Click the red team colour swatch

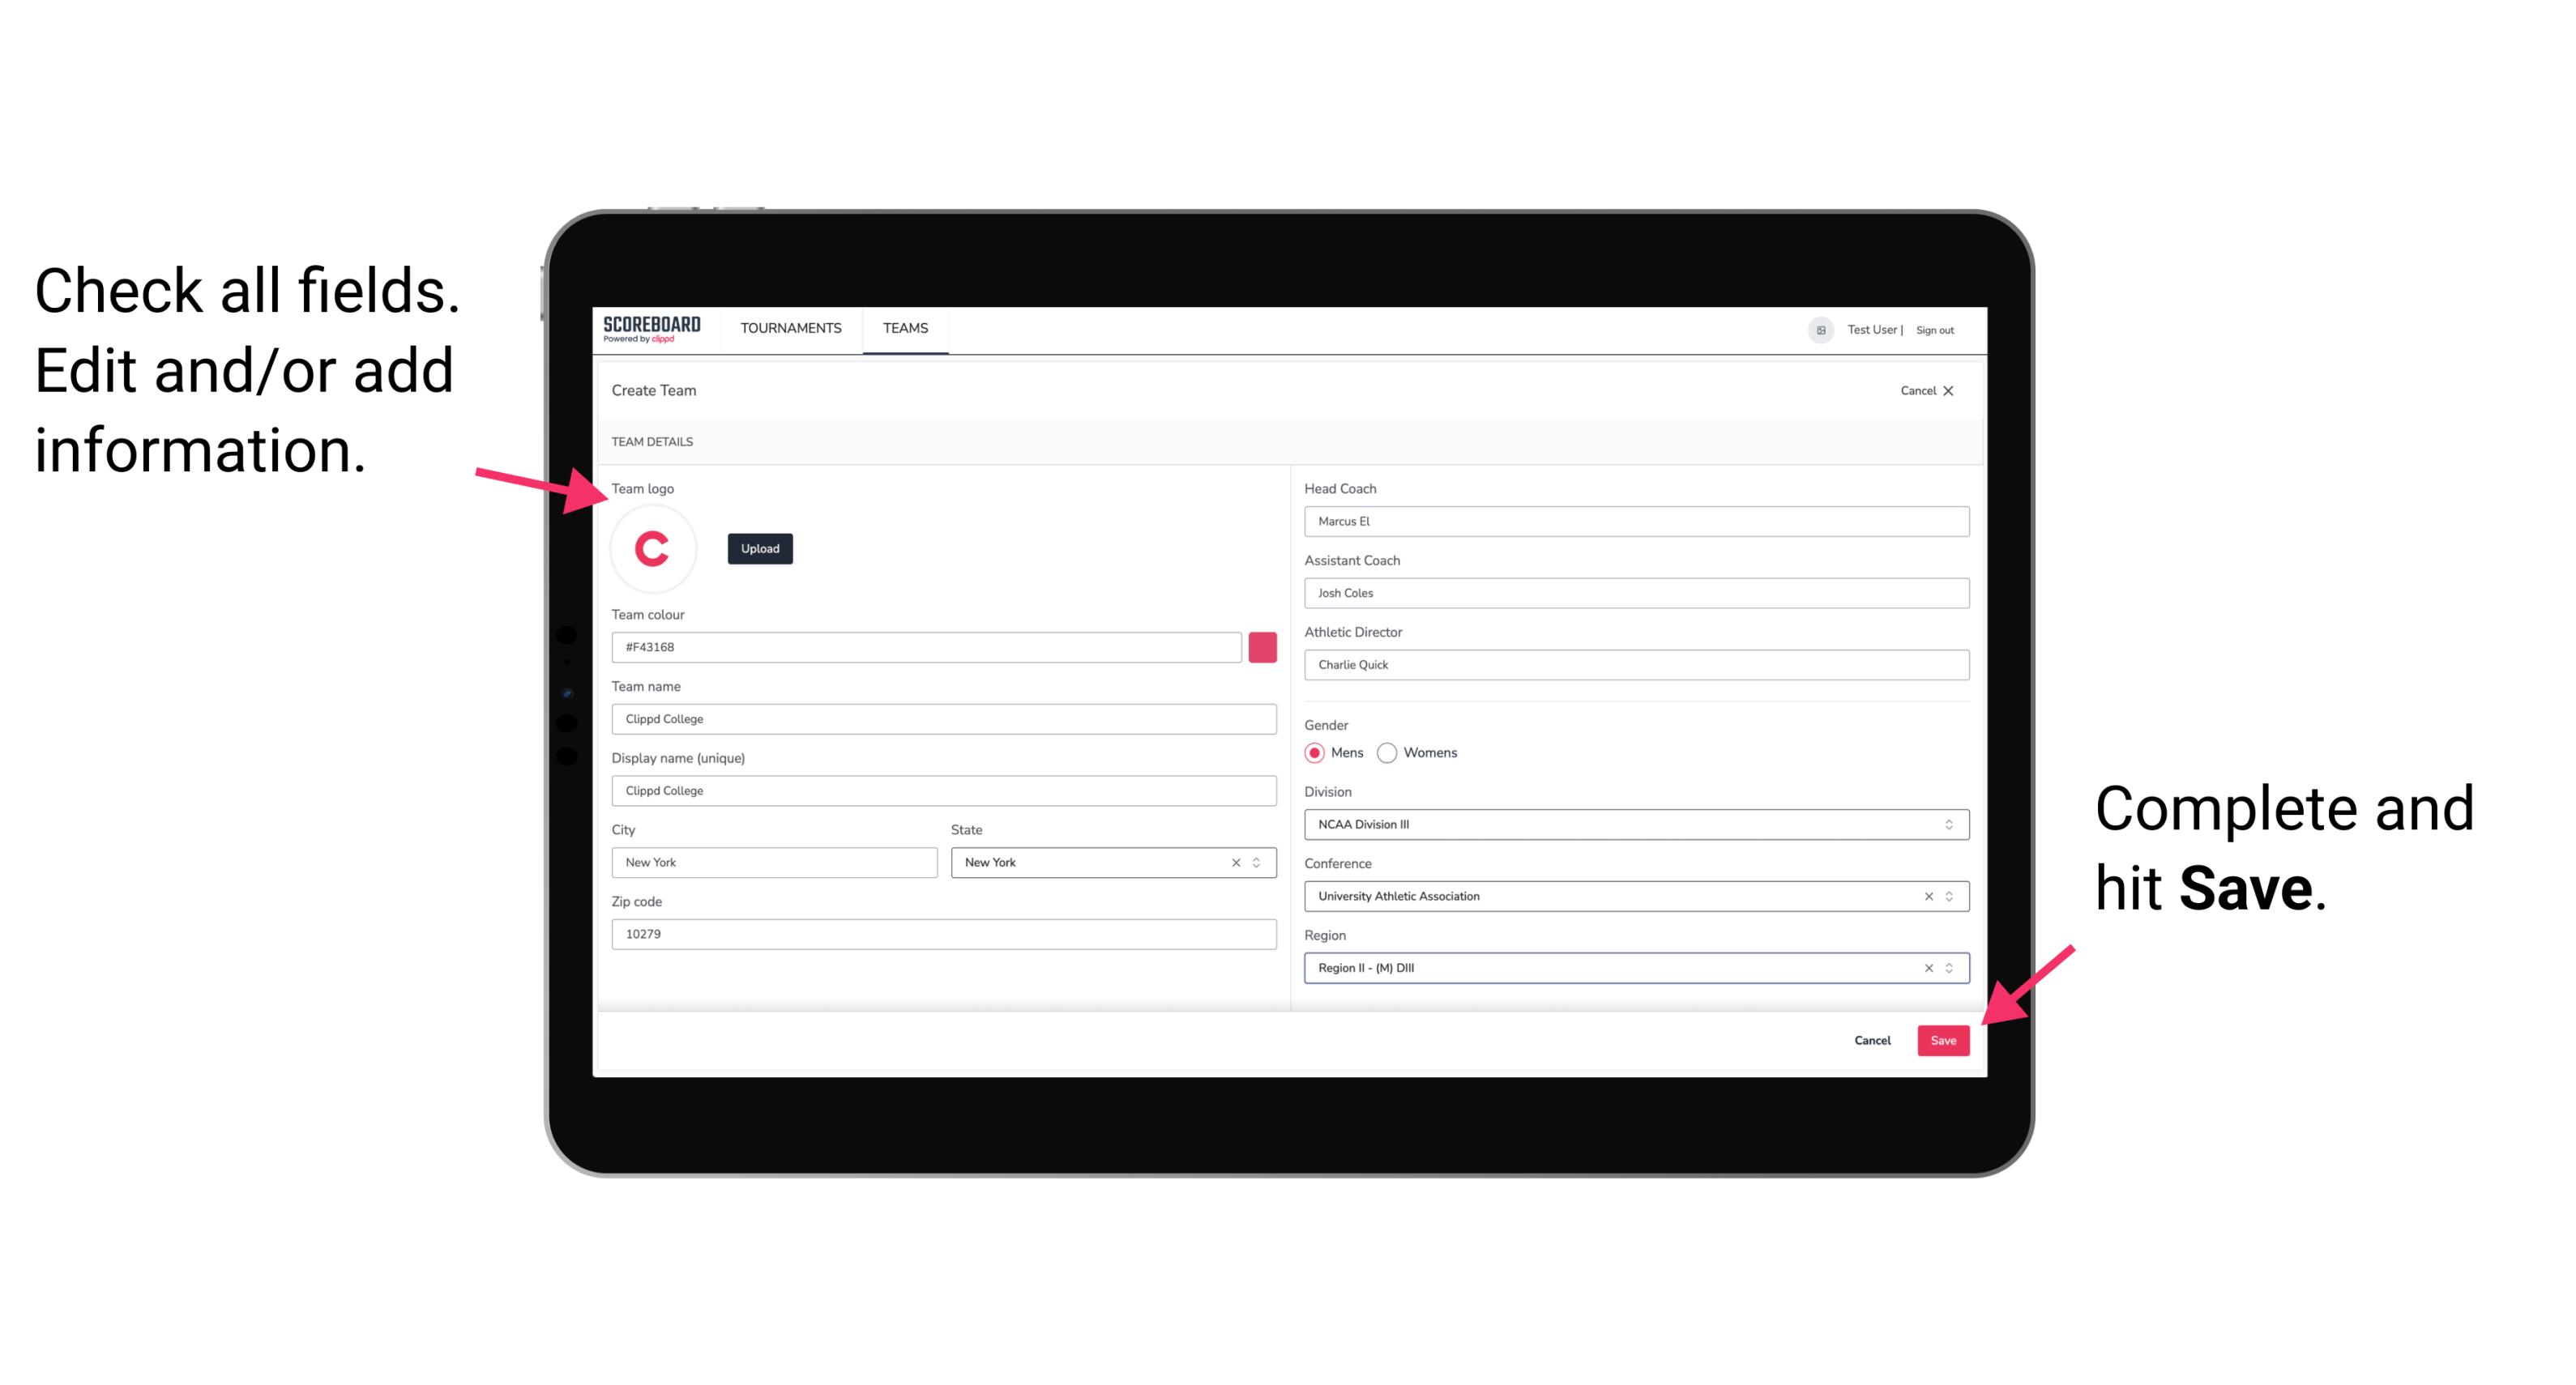[1262, 646]
